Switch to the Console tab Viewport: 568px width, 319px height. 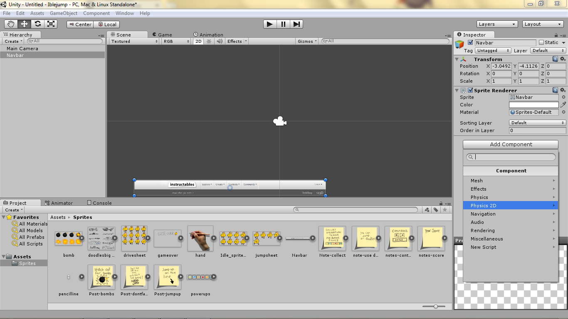coord(99,203)
